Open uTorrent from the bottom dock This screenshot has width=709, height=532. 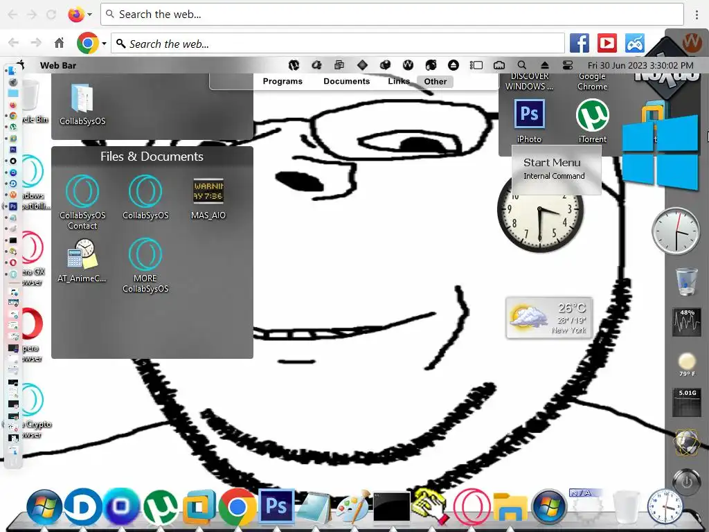click(x=161, y=506)
